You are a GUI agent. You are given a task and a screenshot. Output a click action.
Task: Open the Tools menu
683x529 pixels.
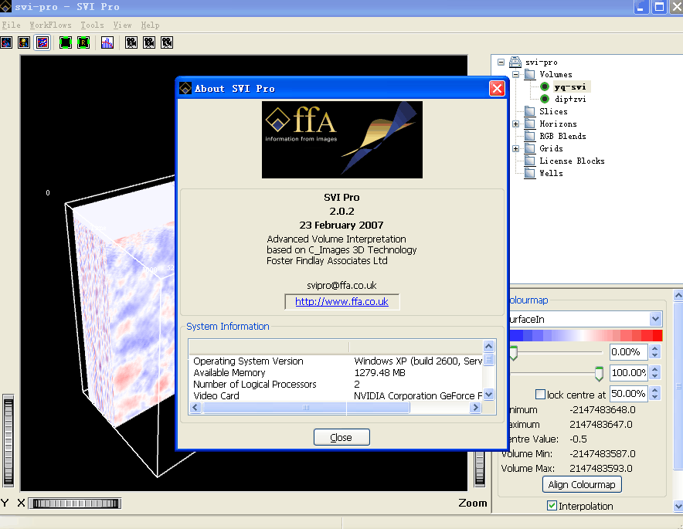[93, 25]
